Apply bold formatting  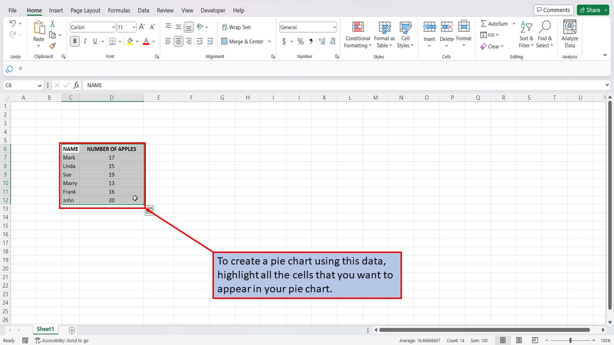point(74,41)
